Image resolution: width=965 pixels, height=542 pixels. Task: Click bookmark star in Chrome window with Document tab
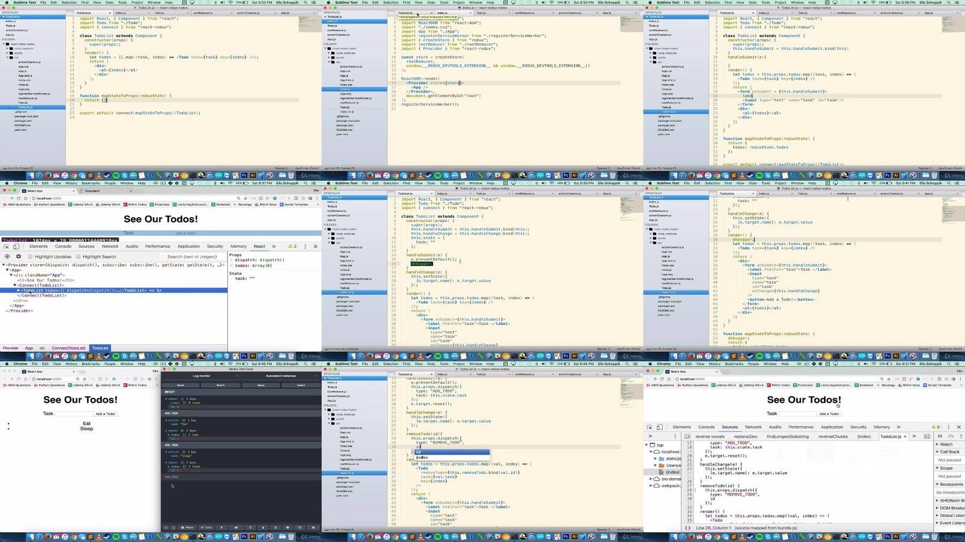pos(245,198)
